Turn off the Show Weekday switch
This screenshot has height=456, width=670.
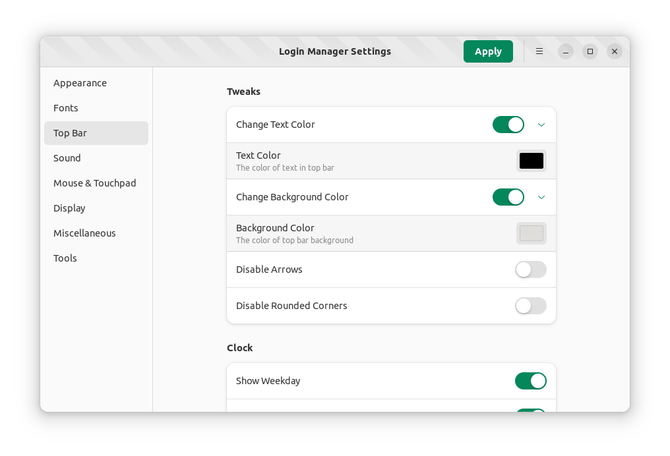[530, 381]
